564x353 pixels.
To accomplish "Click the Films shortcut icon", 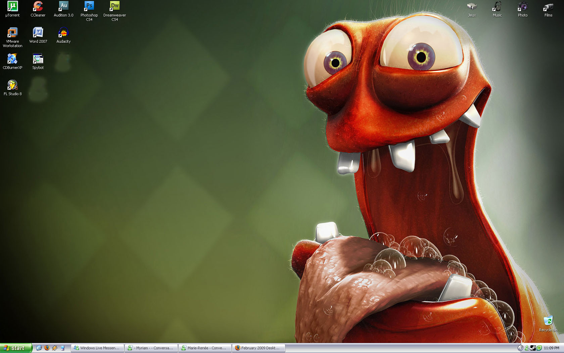I will click(x=548, y=6).
